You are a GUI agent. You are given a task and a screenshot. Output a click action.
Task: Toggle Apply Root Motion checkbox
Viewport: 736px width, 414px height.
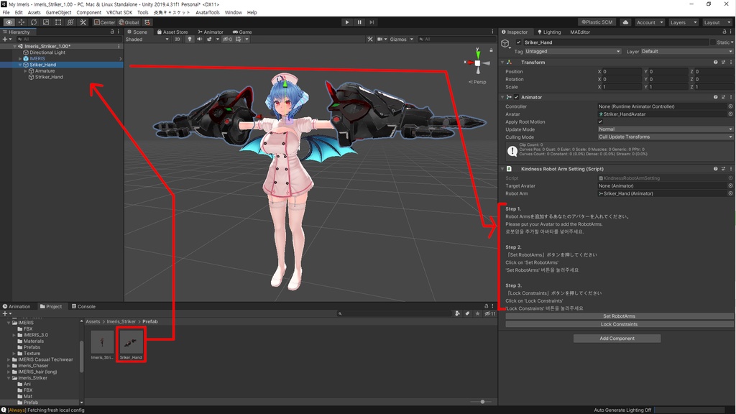(600, 121)
